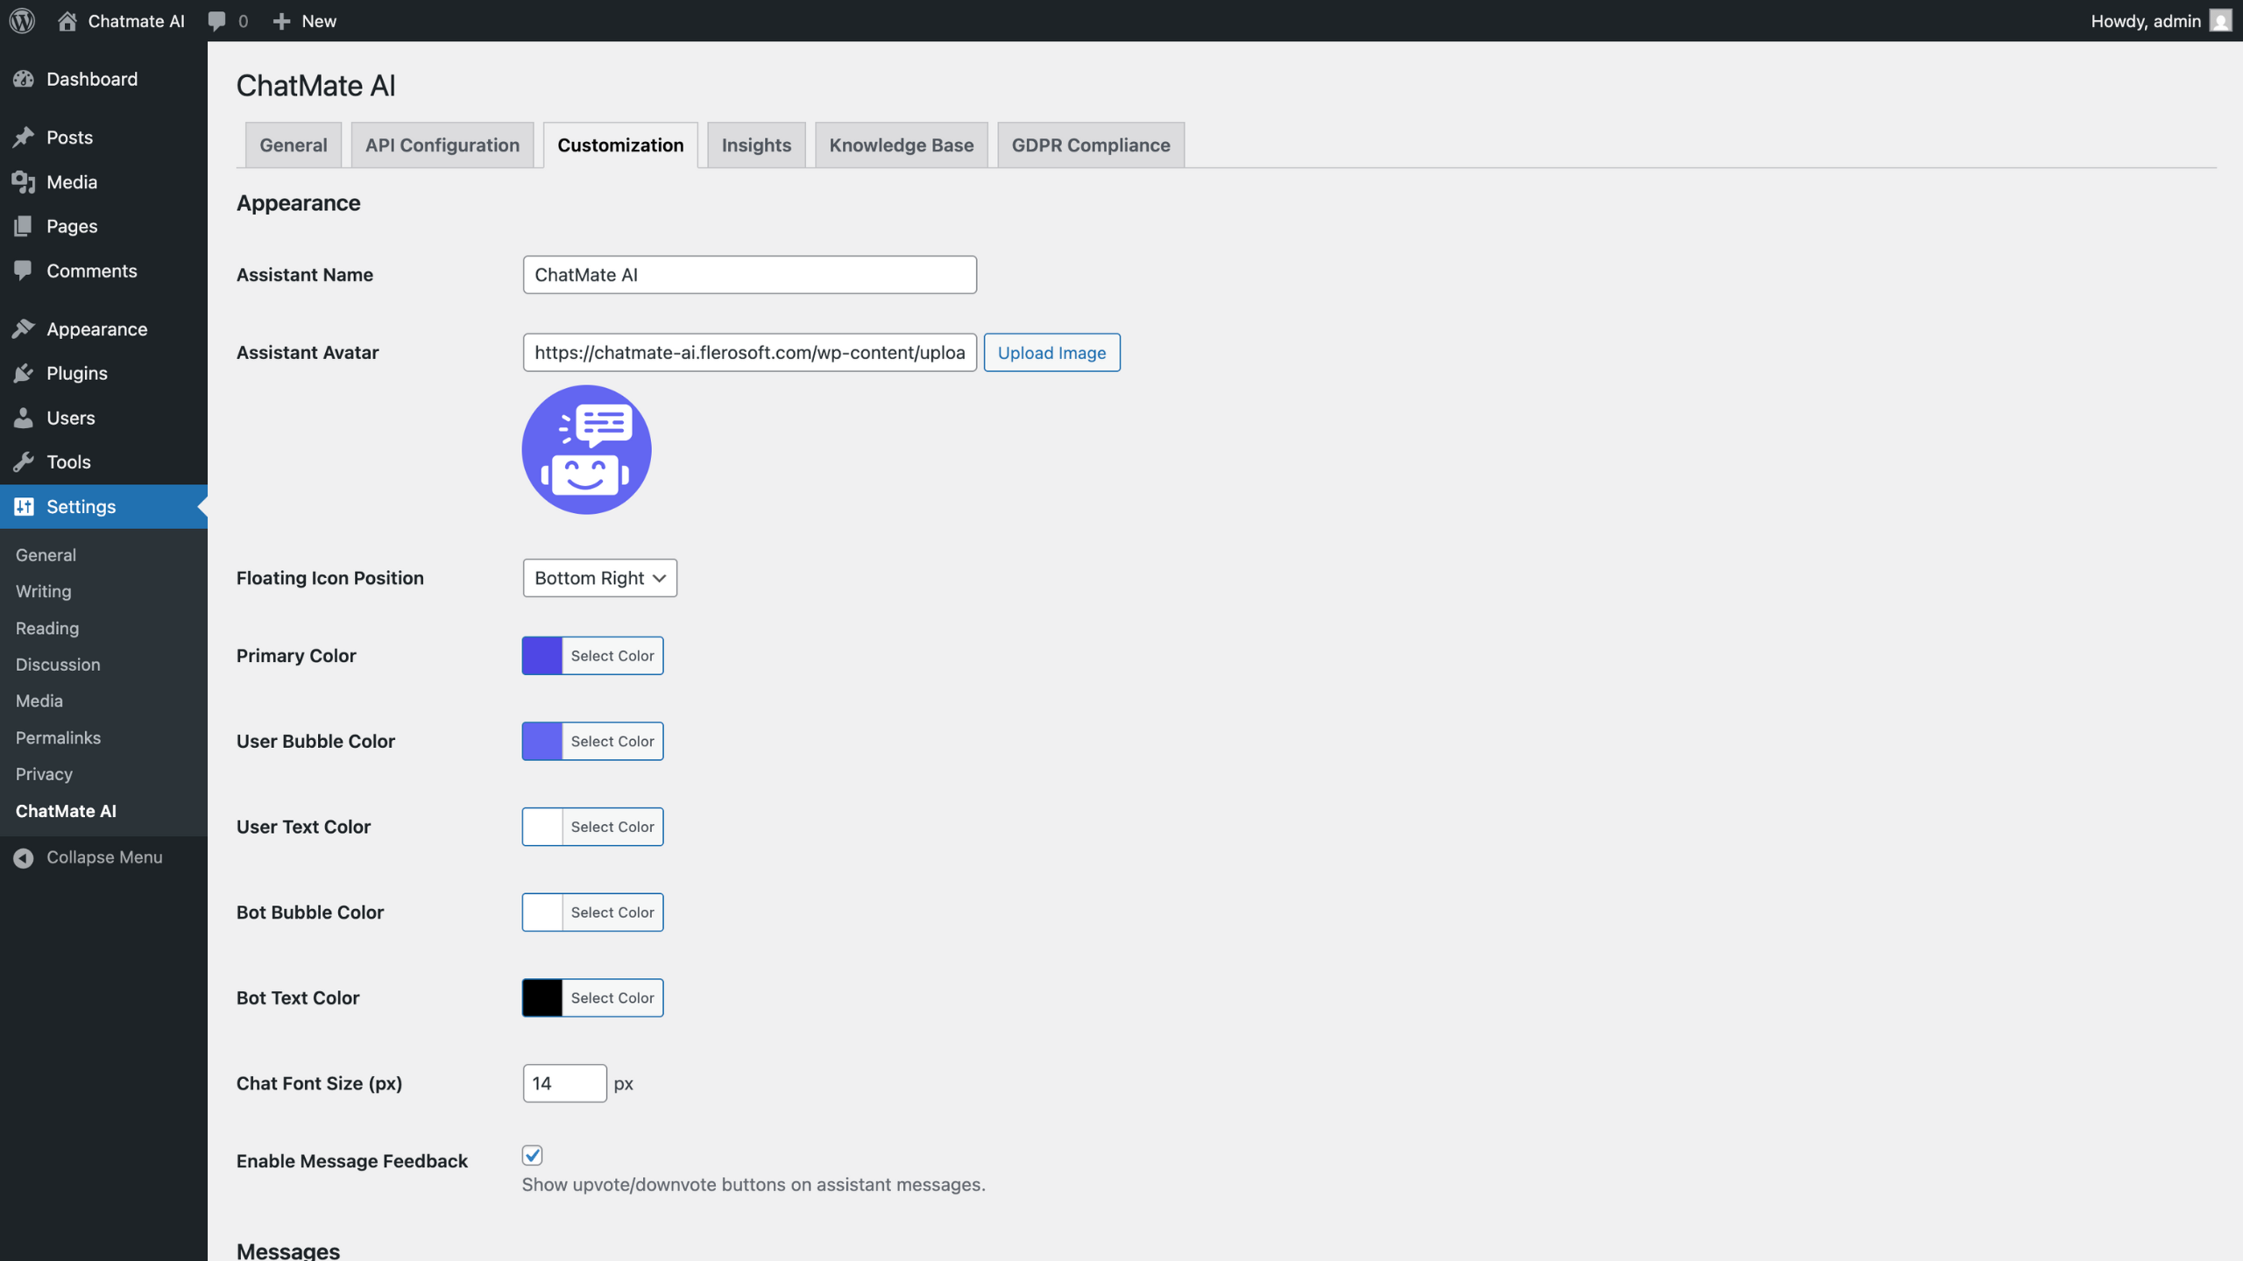The width and height of the screenshot is (2243, 1261).
Task: Click the Collapse Menu arrow icon
Action: tap(24, 857)
